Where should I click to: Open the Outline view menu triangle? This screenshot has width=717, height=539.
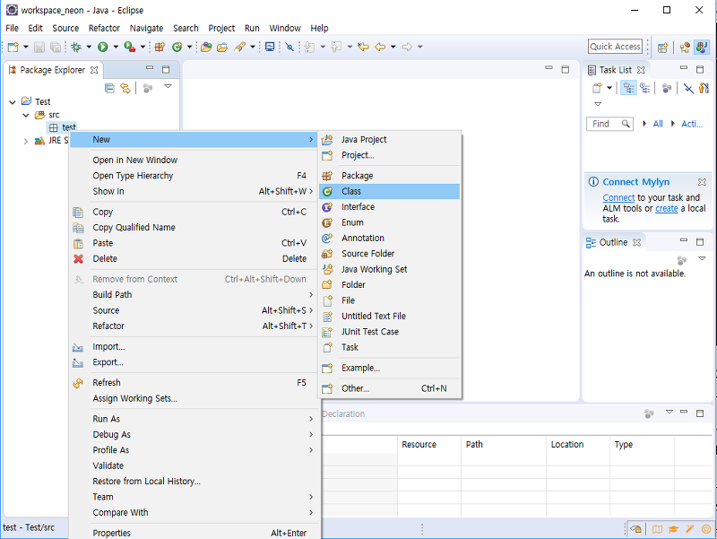tap(702, 258)
